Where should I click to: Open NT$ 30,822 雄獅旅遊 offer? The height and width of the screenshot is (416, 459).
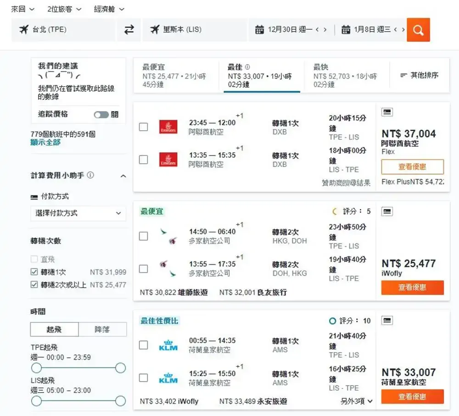[174, 292]
